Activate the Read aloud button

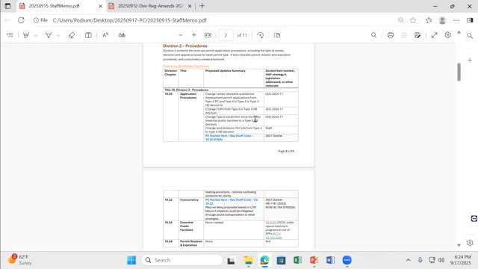(x=105, y=35)
